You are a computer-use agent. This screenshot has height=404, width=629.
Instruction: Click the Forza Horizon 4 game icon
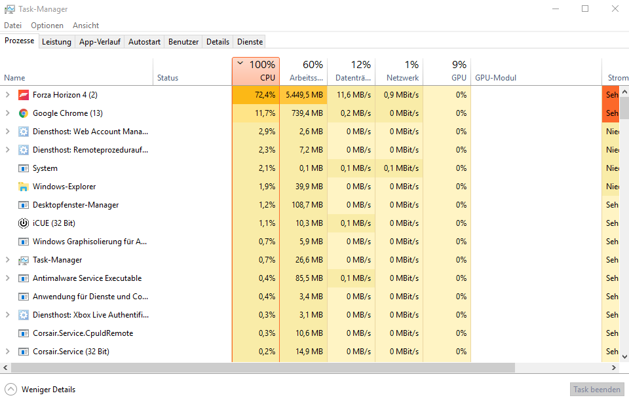pyautogui.click(x=24, y=95)
